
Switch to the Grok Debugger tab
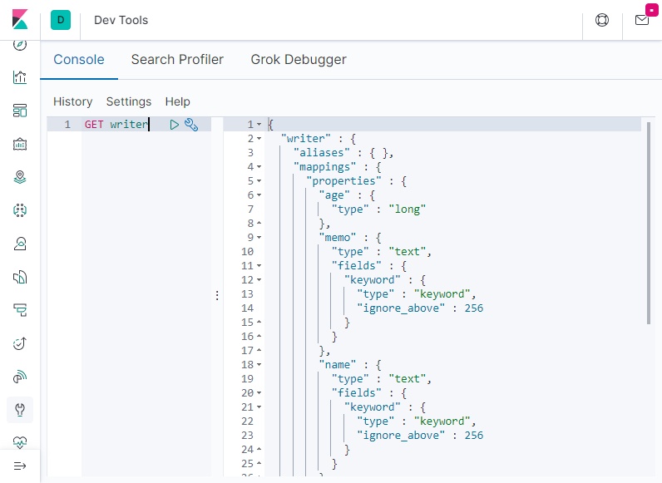click(x=299, y=60)
